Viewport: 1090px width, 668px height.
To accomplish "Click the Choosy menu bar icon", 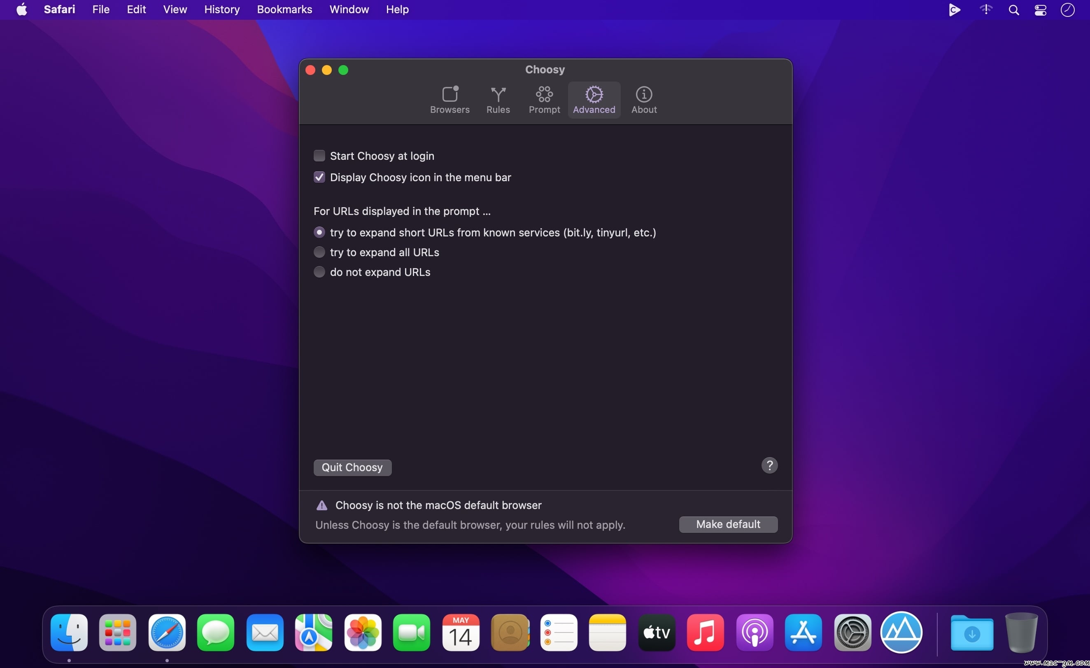I will [x=954, y=10].
